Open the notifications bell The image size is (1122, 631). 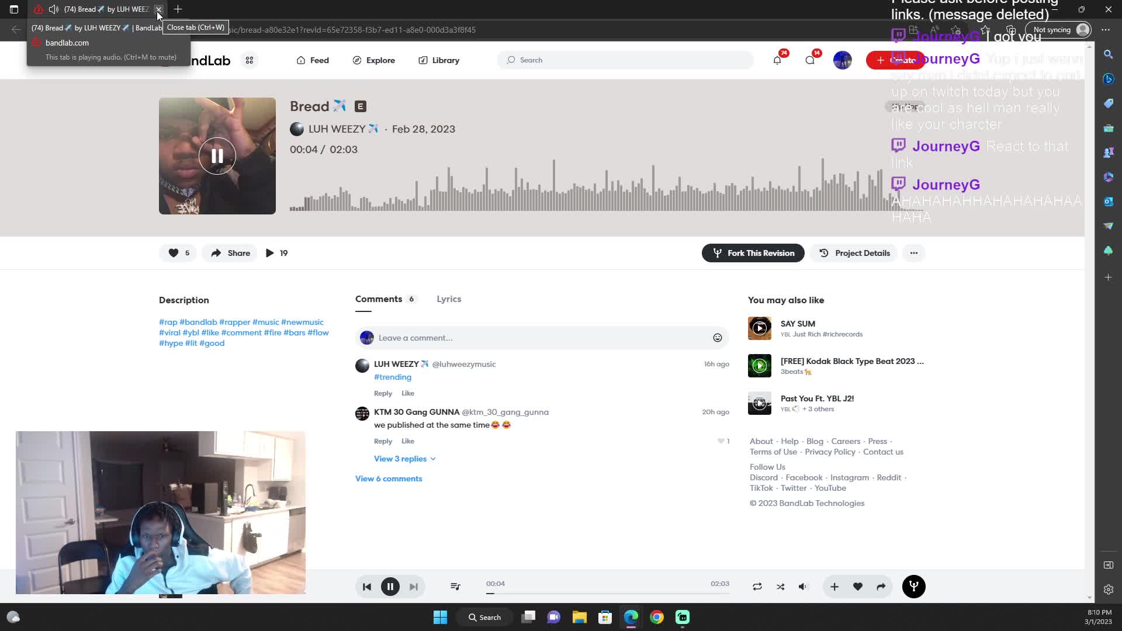777,60
